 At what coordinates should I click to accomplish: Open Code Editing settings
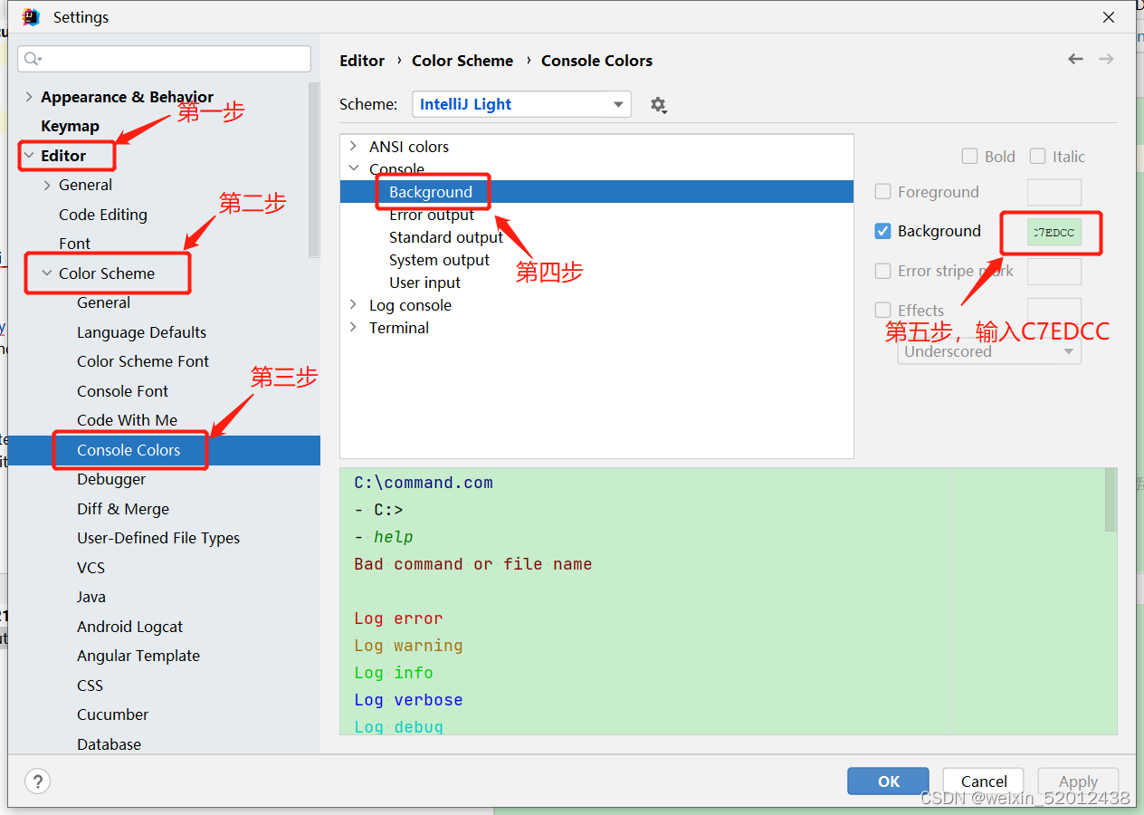(x=103, y=215)
